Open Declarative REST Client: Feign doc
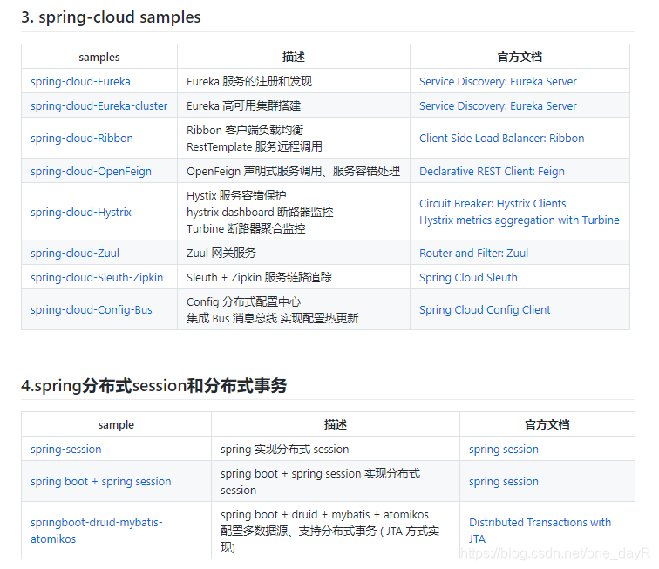This screenshot has width=659, height=569. coord(492,172)
